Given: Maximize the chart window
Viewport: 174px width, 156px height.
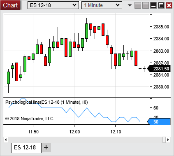Looking at the screenshot, I should point(161,5).
